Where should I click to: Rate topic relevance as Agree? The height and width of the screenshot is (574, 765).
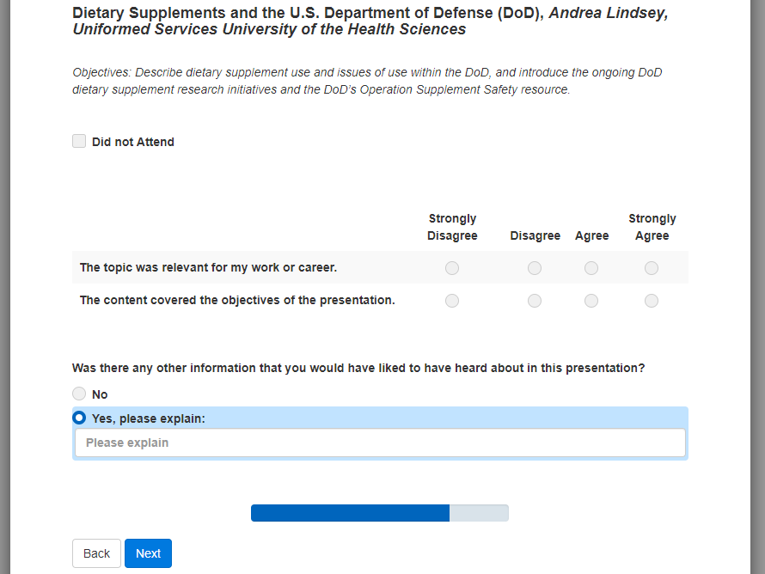(591, 268)
